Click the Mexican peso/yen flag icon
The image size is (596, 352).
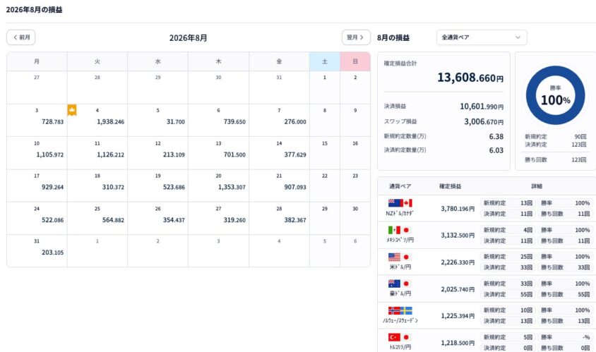pos(399,230)
